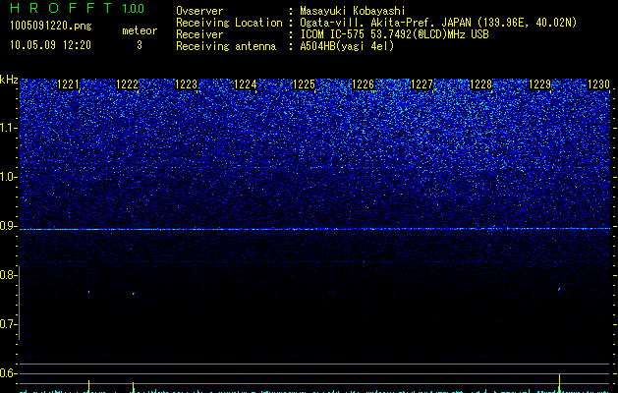Select the version number 1.0.0

pos(134,8)
